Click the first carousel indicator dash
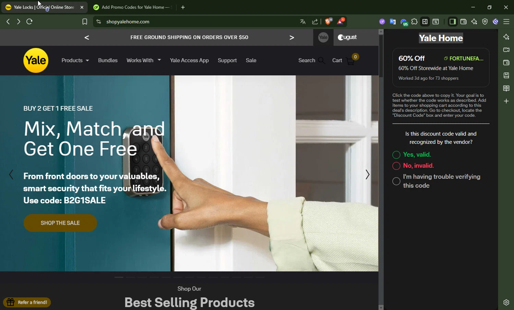Image resolution: width=514 pixels, height=310 pixels. 119,277
